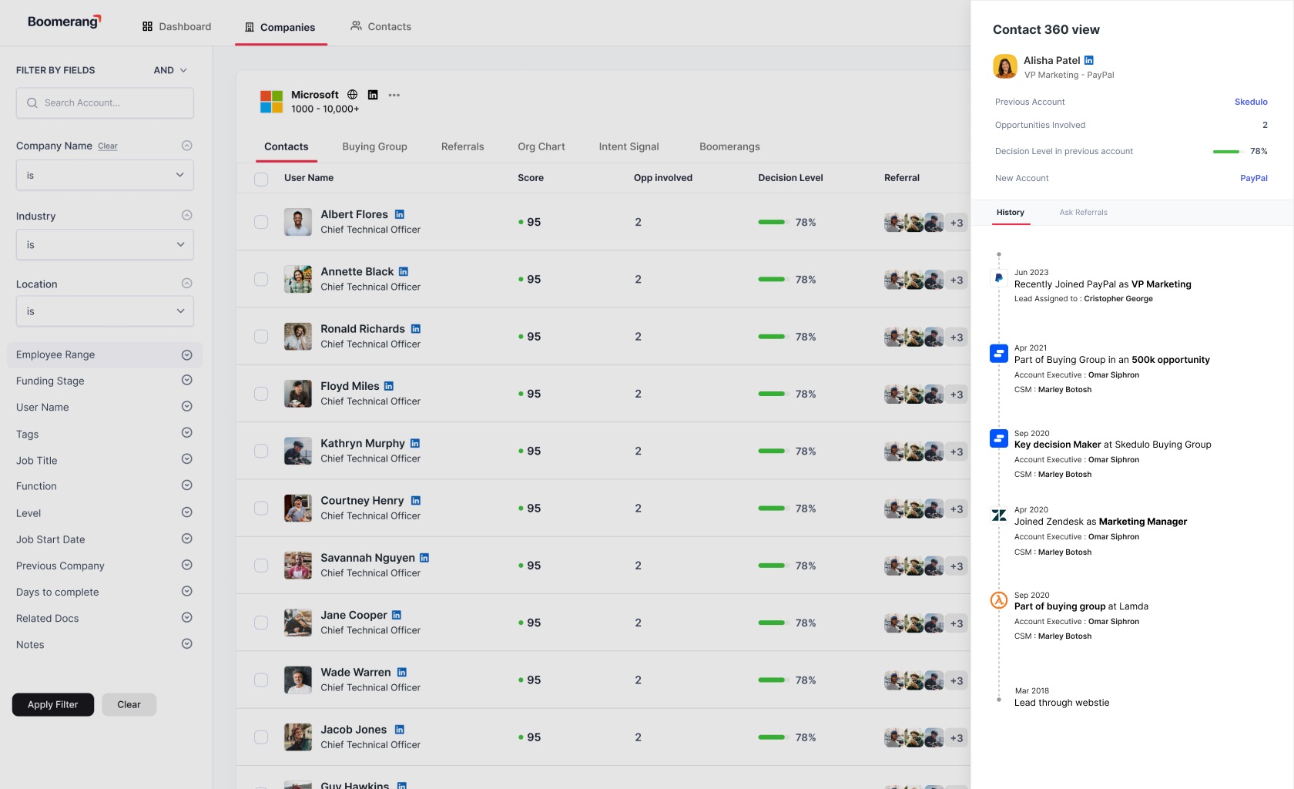Go to the Contacts page in top navigation

click(x=380, y=26)
